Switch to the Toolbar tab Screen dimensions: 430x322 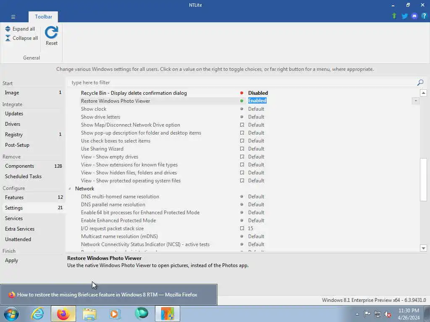[43, 17]
